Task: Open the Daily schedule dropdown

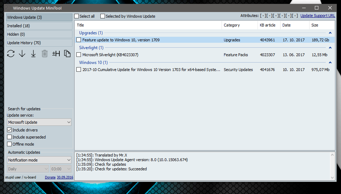Action: [x=28, y=169]
